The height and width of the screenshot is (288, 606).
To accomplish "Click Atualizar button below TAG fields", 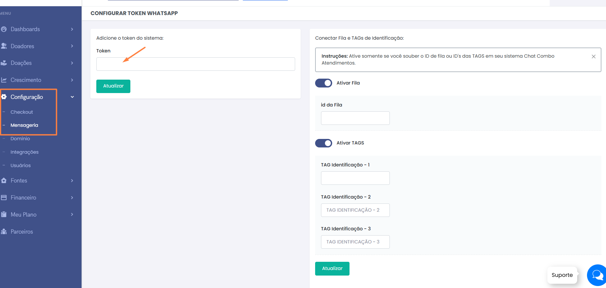I will point(332,269).
